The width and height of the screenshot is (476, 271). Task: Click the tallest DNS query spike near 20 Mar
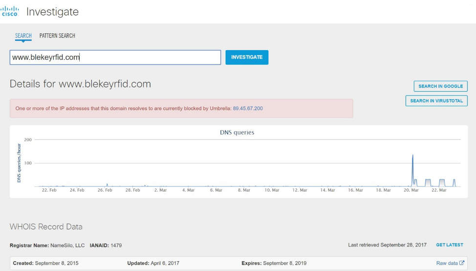(413, 158)
